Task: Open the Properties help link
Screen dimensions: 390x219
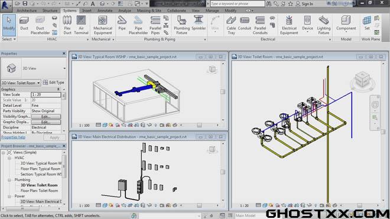Action: click(x=13, y=137)
